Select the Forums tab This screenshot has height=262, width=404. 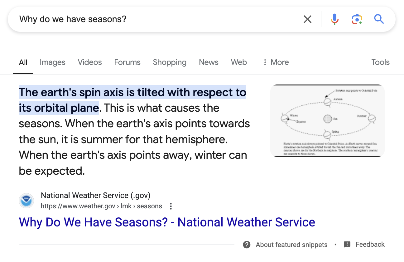(127, 62)
